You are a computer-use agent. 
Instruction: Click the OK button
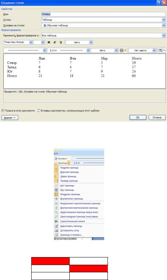click(x=138, y=118)
